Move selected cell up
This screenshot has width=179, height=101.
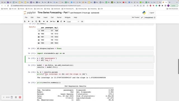pyautogui.click(x=44, y=22)
